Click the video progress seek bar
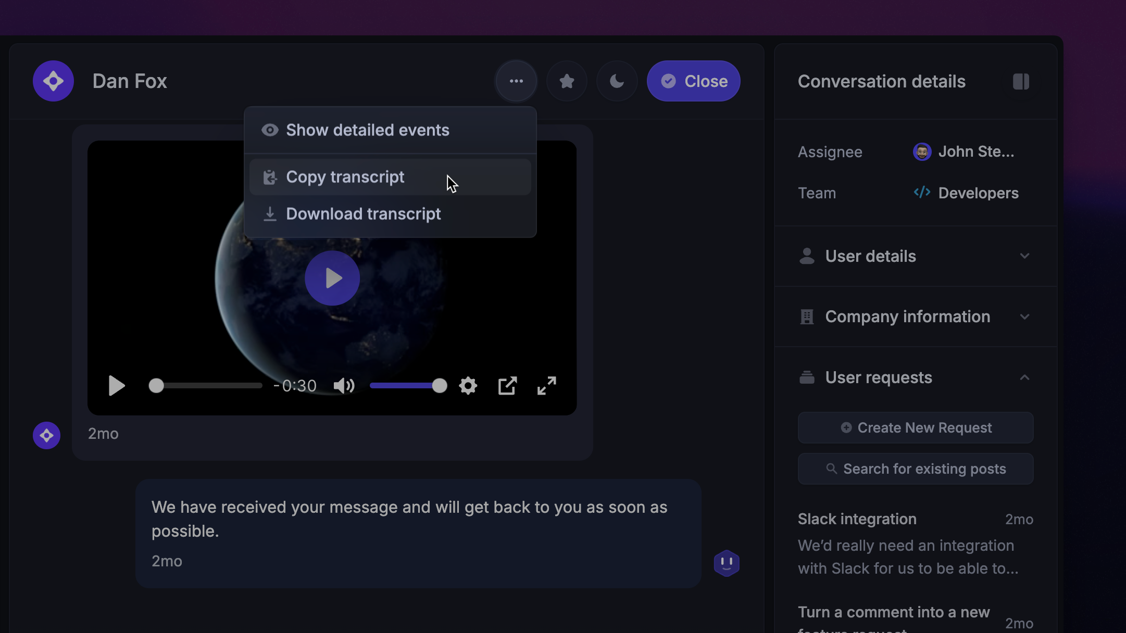Screen dimensions: 1126x633 click(205, 386)
